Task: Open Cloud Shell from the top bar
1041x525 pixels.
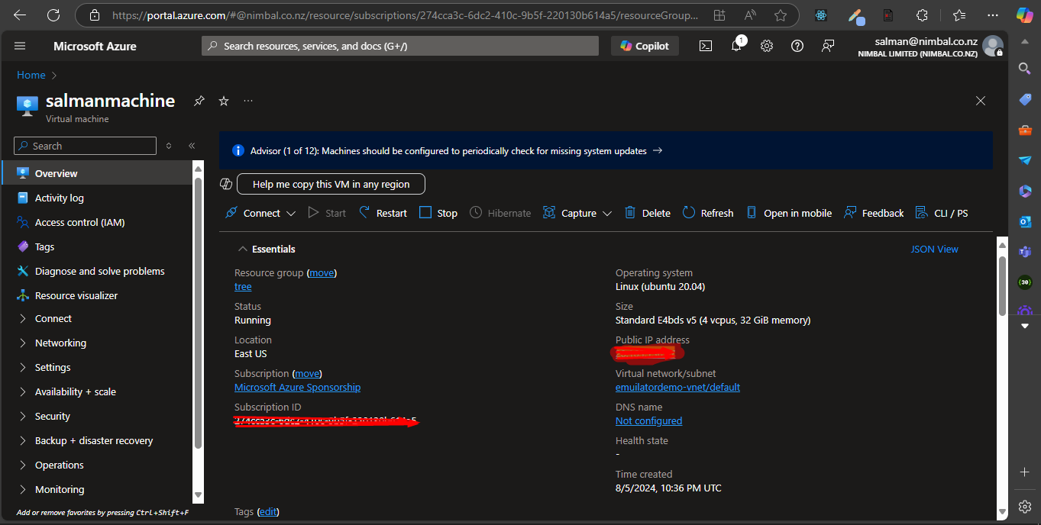Action: [706, 46]
